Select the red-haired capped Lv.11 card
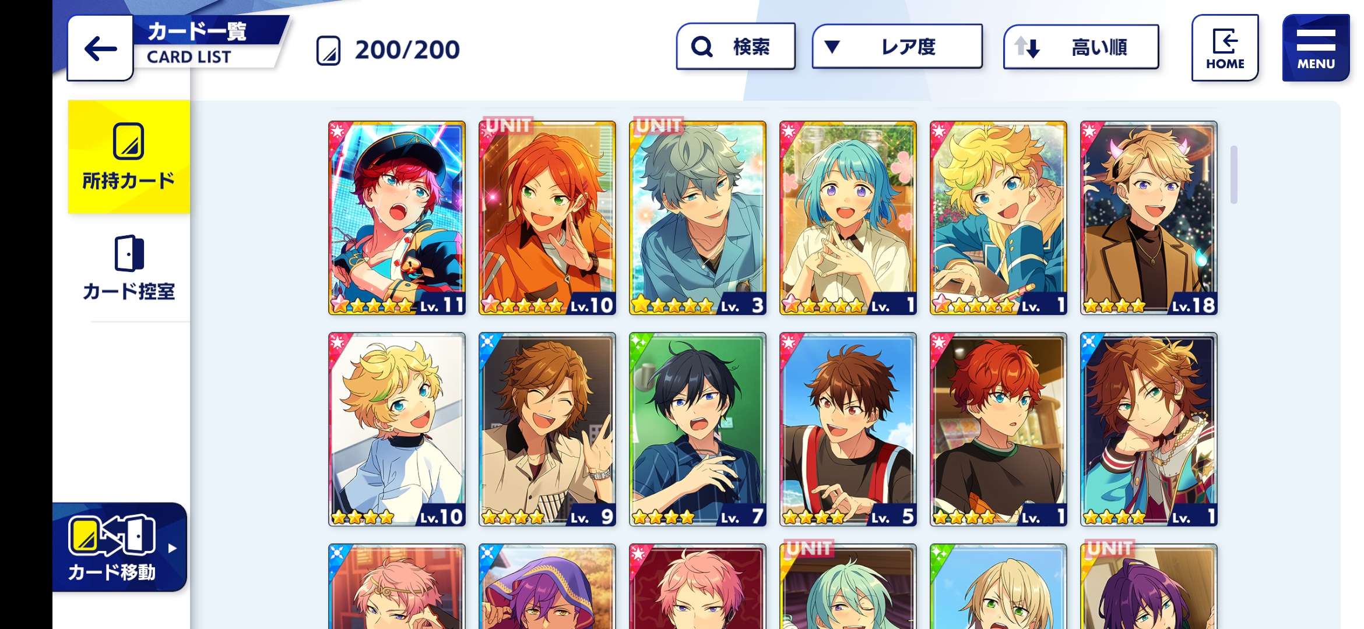1364x629 pixels. (x=397, y=218)
